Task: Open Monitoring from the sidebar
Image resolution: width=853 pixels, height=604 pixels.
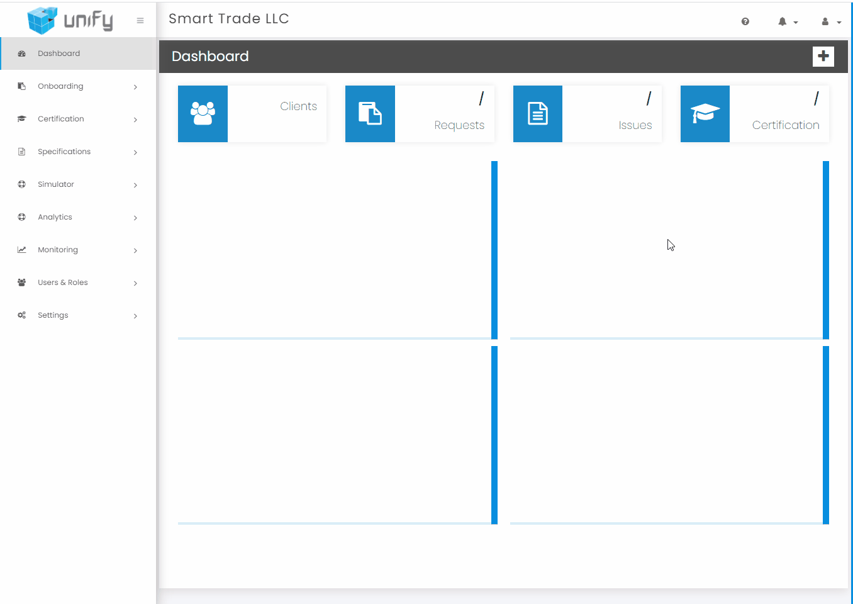Action: click(58, 249)
